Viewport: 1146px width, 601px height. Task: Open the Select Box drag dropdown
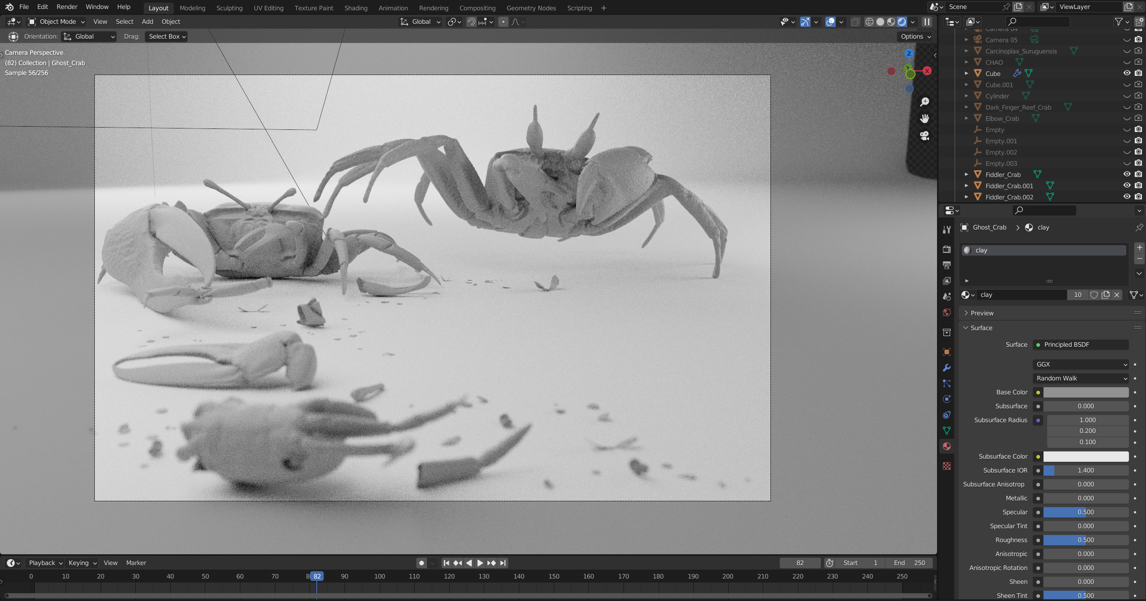(x=167, y=36)
